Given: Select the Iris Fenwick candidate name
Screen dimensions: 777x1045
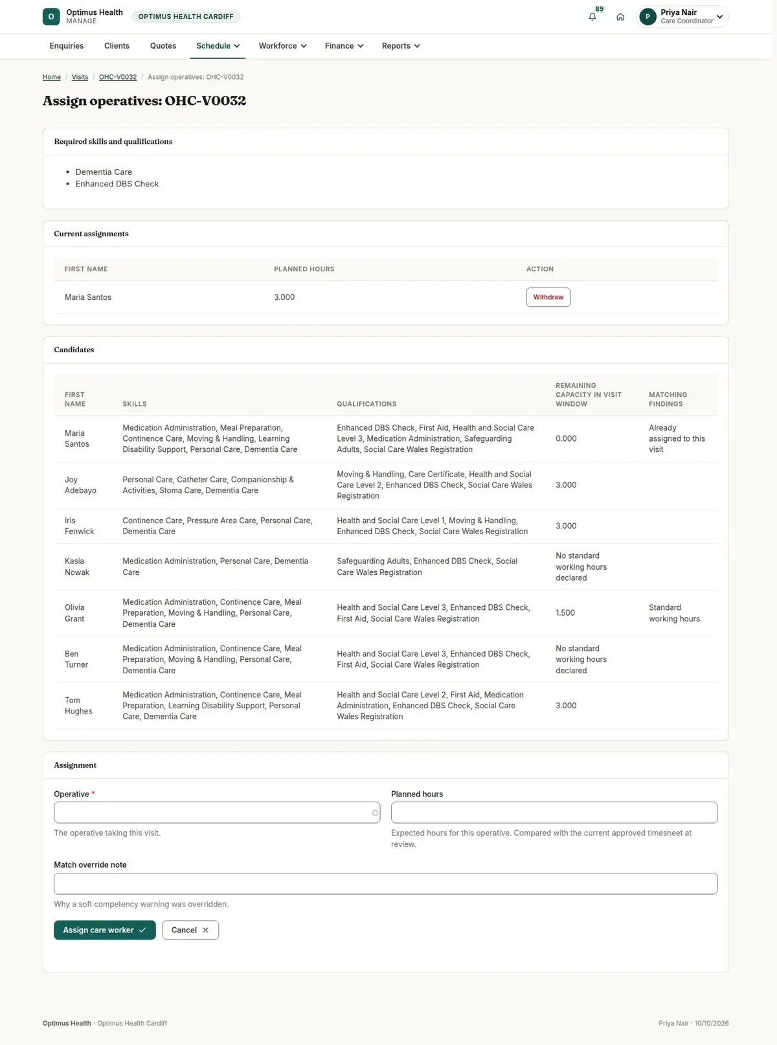Looking at the screenshot, I should (x=79, y=526).
